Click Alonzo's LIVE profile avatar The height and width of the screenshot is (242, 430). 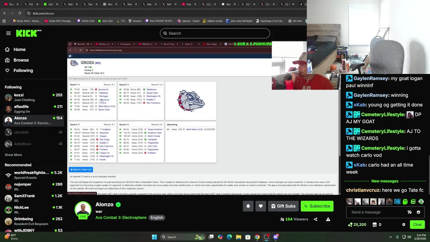(x=83, y=211)
